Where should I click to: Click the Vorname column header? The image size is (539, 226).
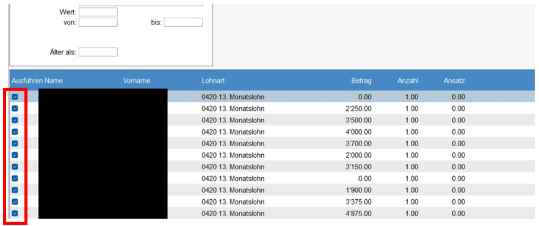[x=137, y=81]
